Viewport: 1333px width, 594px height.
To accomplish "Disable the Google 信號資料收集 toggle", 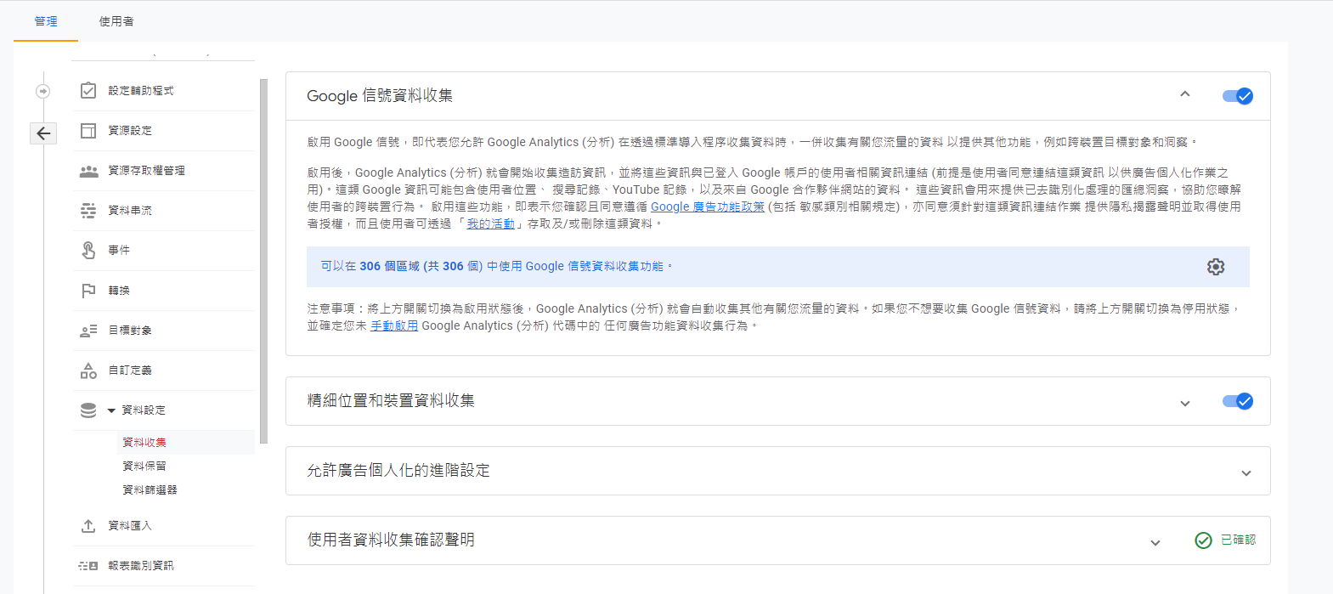I will (1237, 96).
